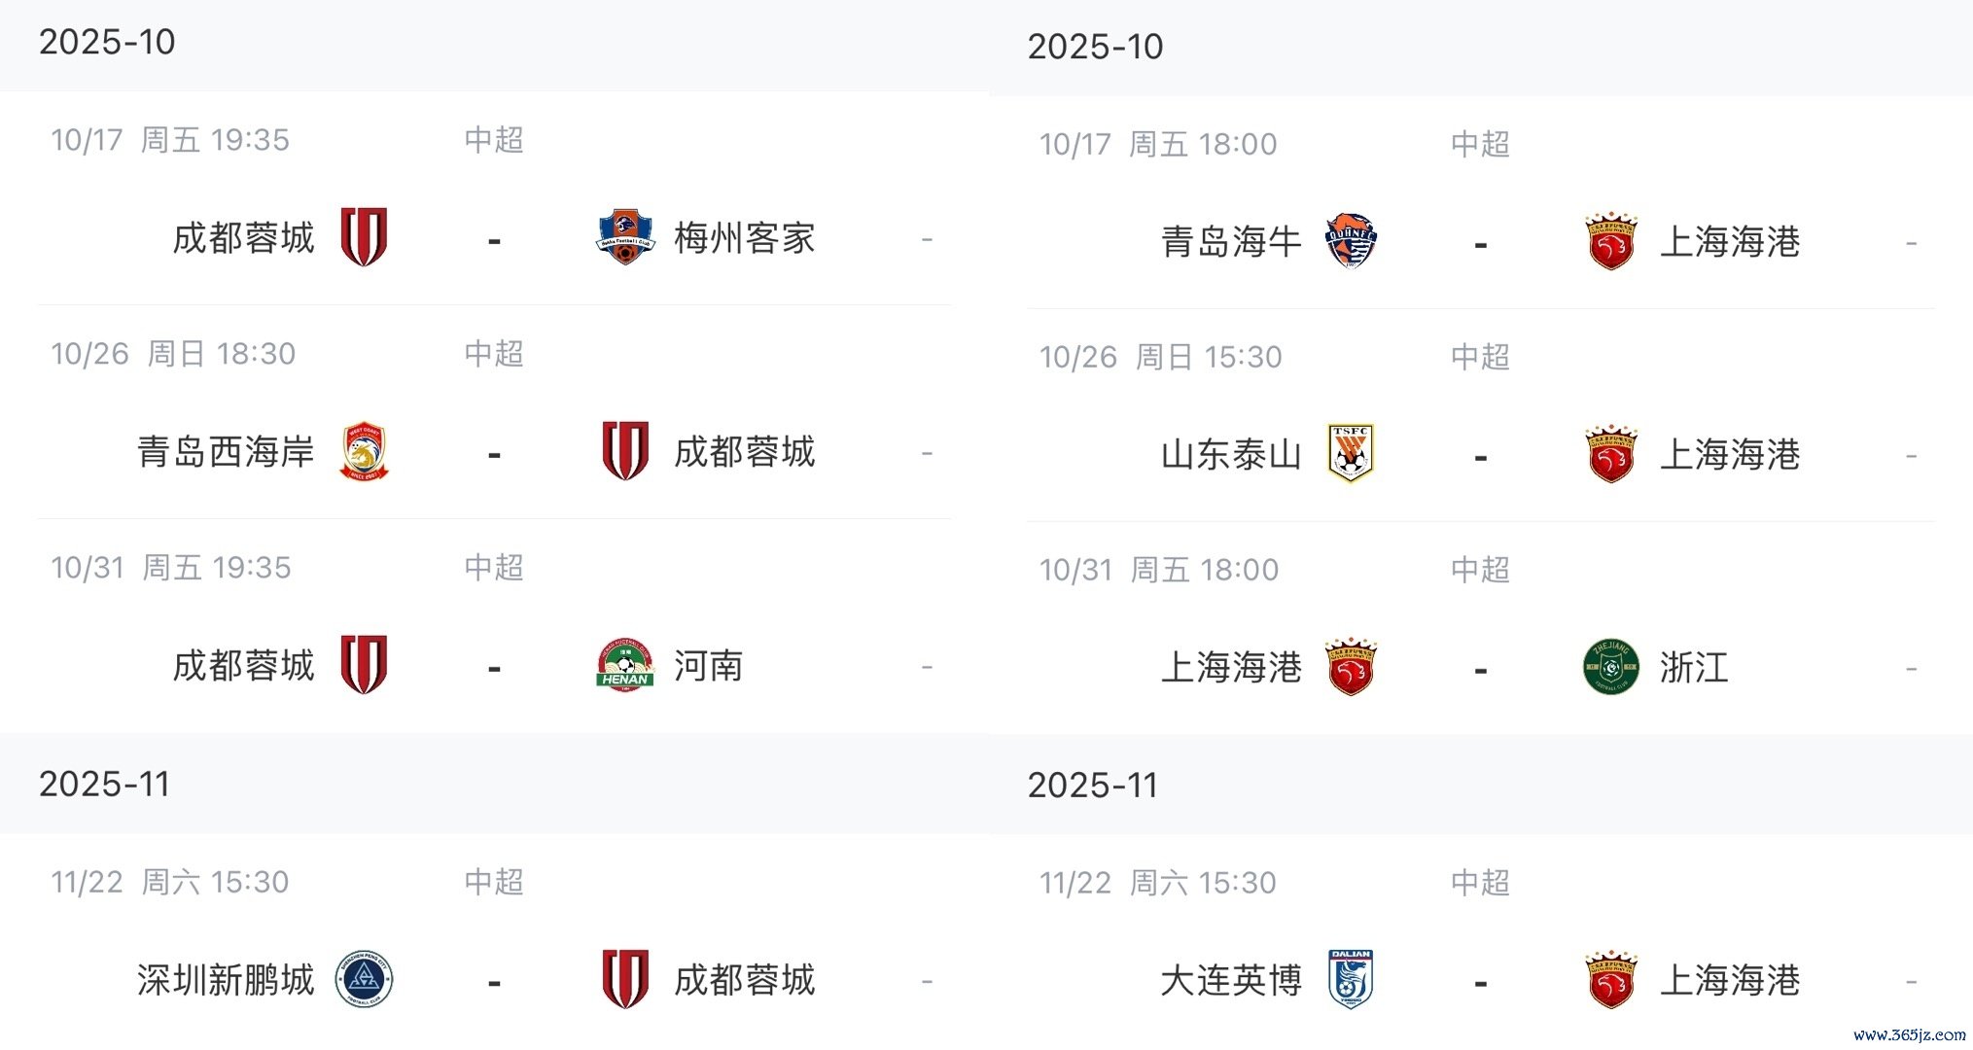1973x1050 pixels.
Task: Open the green Henan team badge
Action: point(624,666)
